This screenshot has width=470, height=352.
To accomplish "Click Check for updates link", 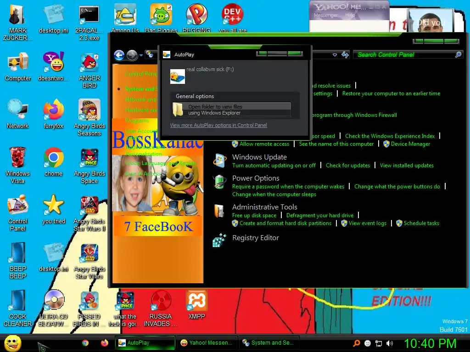I will coord(348,165).
